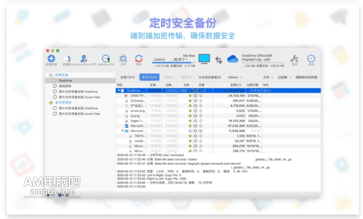363x219 pixels.
Task: Click the swap left-right arrows icon
Action: click(218, 60)
